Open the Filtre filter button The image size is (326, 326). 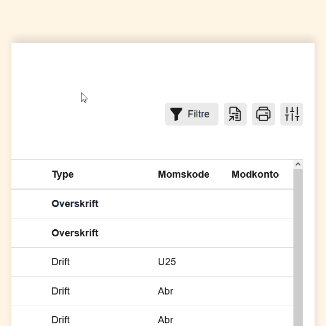point(191,114)
